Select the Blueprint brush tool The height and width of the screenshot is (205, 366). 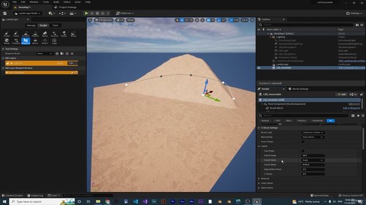coord(26,42)
